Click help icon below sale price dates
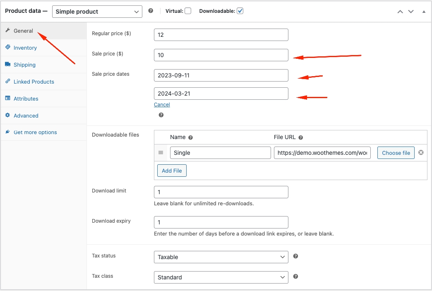The width and height of the screenshot is (432, 291). tap(161, 115)
